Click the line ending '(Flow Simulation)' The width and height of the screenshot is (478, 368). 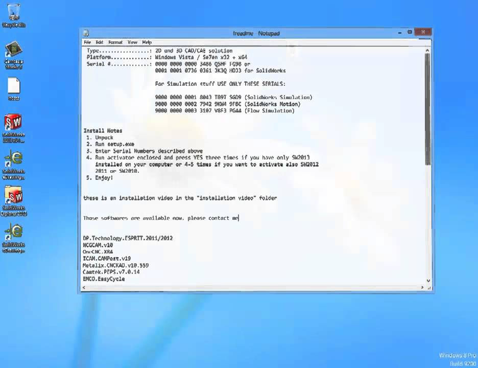point(225,110)
